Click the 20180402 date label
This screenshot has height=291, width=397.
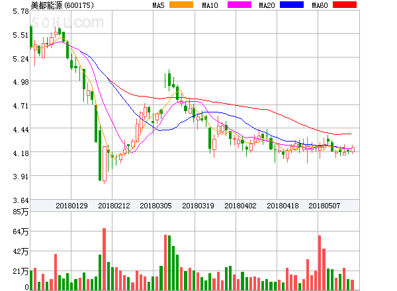240,206
